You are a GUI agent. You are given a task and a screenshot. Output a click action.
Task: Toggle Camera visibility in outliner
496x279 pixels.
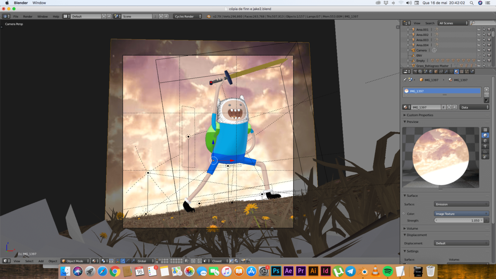click(479, 50)
